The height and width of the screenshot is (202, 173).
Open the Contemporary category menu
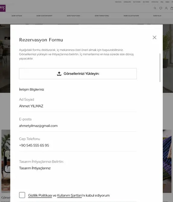point(44,16)
